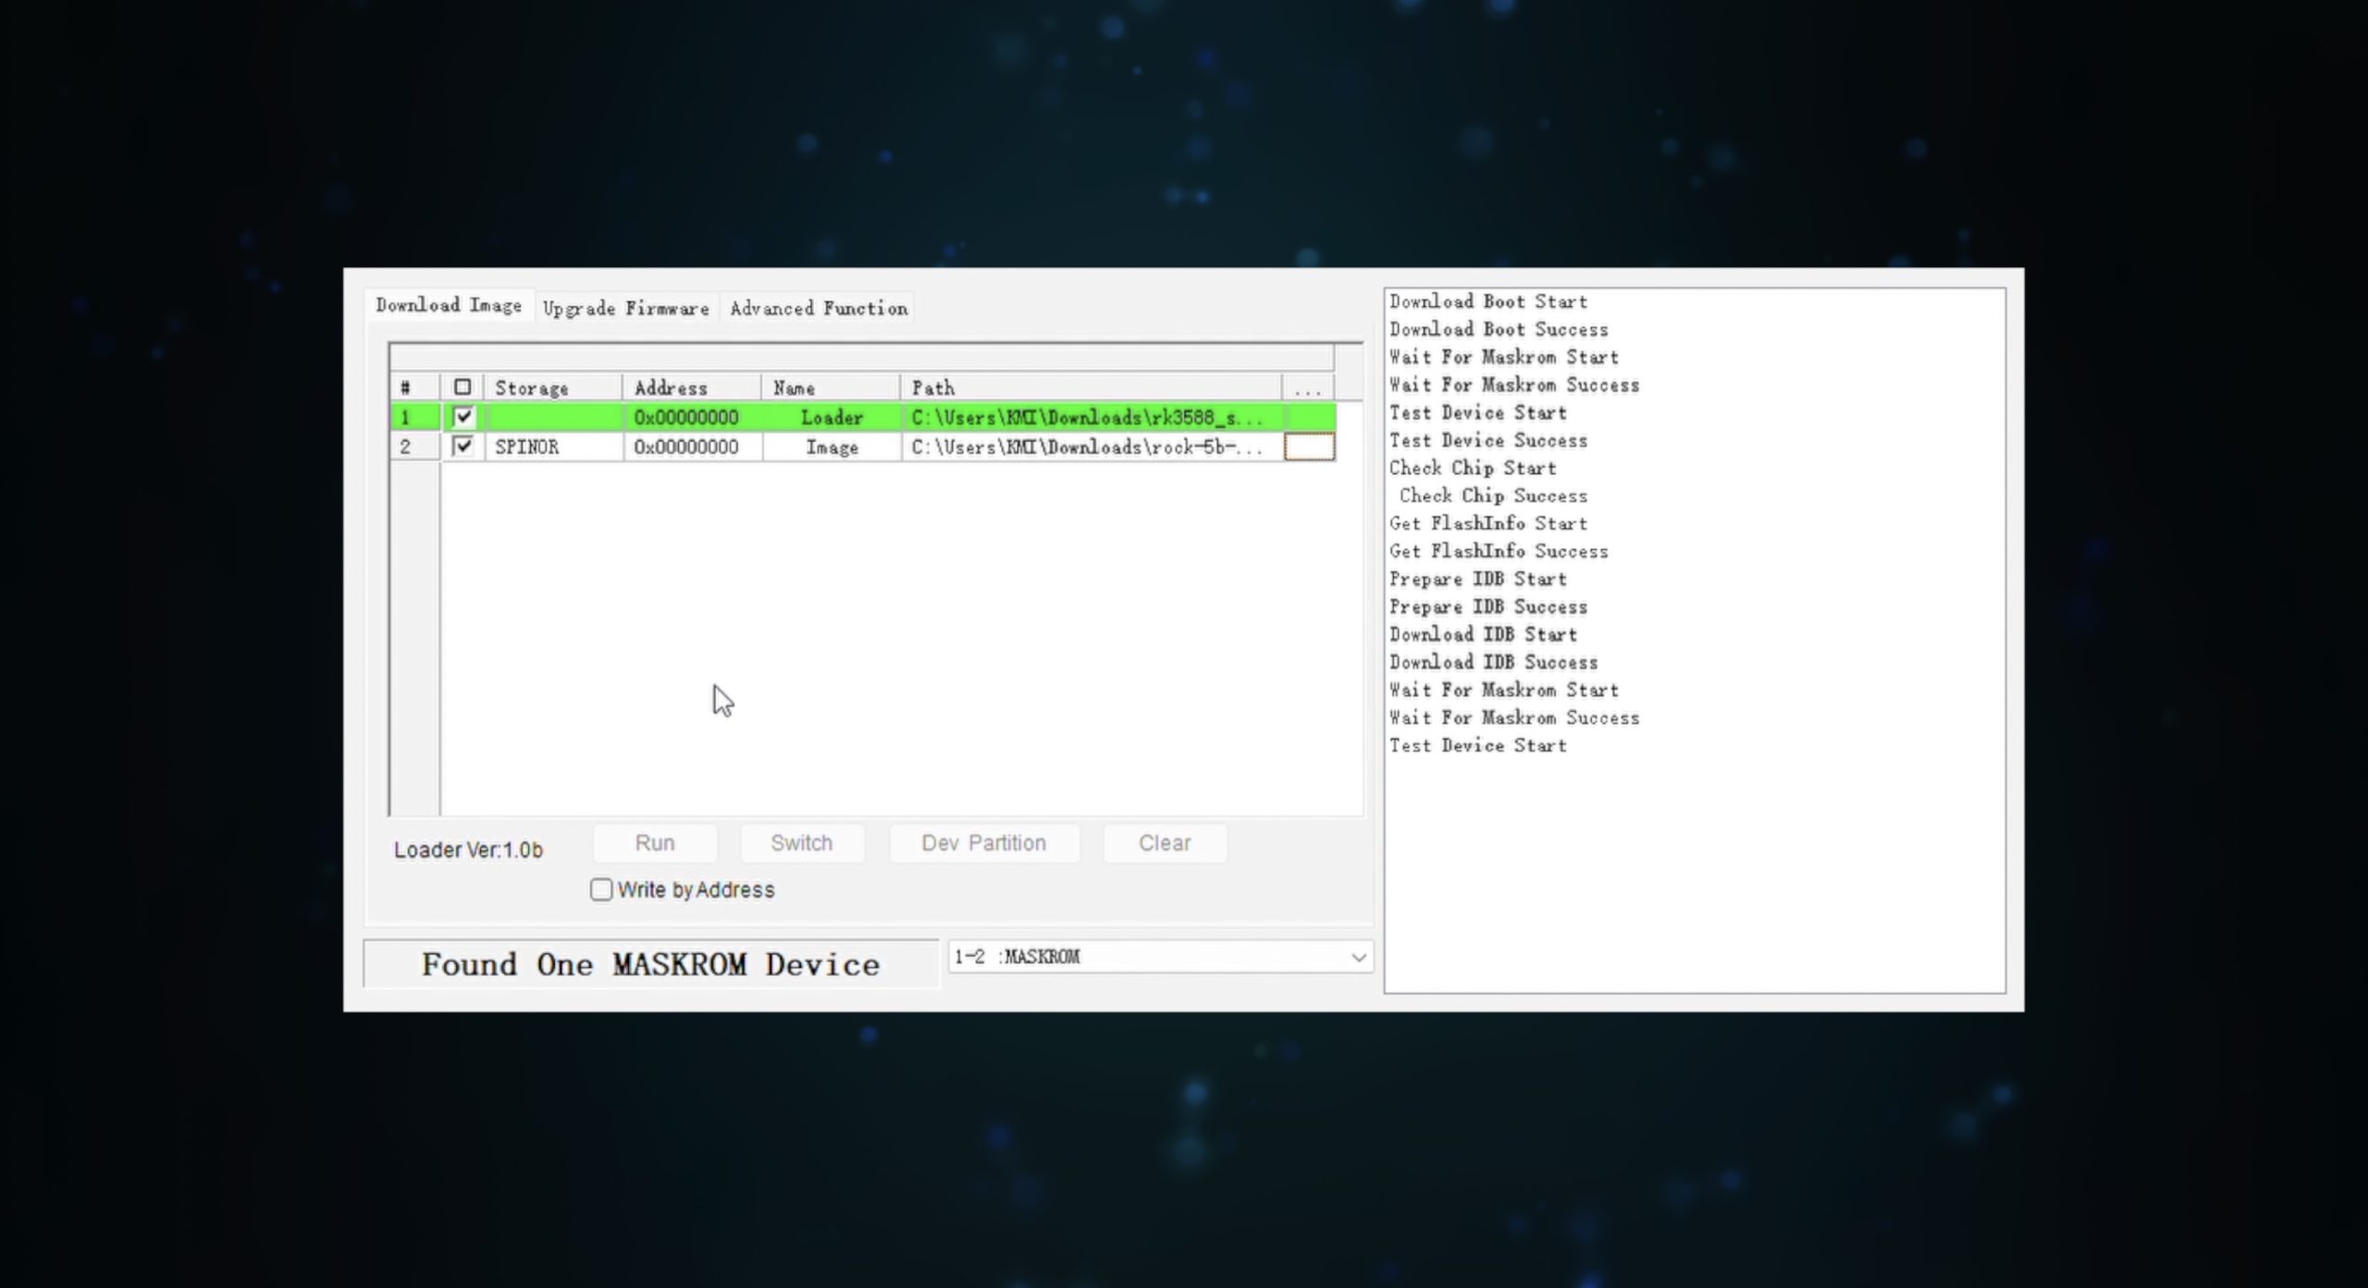
Task: Clear the log with Clear button
Action: click(x=1164, y=843)
